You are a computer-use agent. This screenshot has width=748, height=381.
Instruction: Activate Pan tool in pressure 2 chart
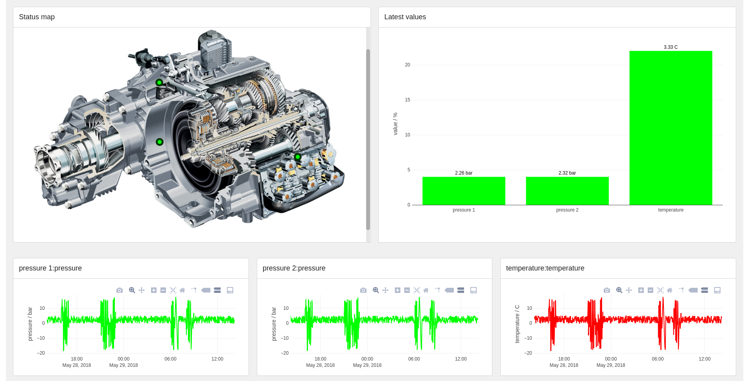(385, 290)
